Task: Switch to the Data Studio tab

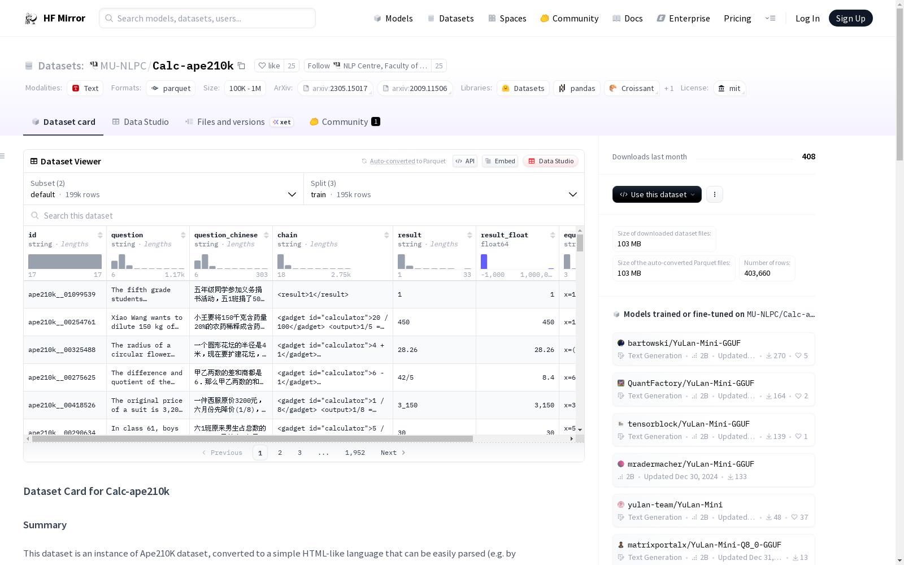Action: coord(140,122)
